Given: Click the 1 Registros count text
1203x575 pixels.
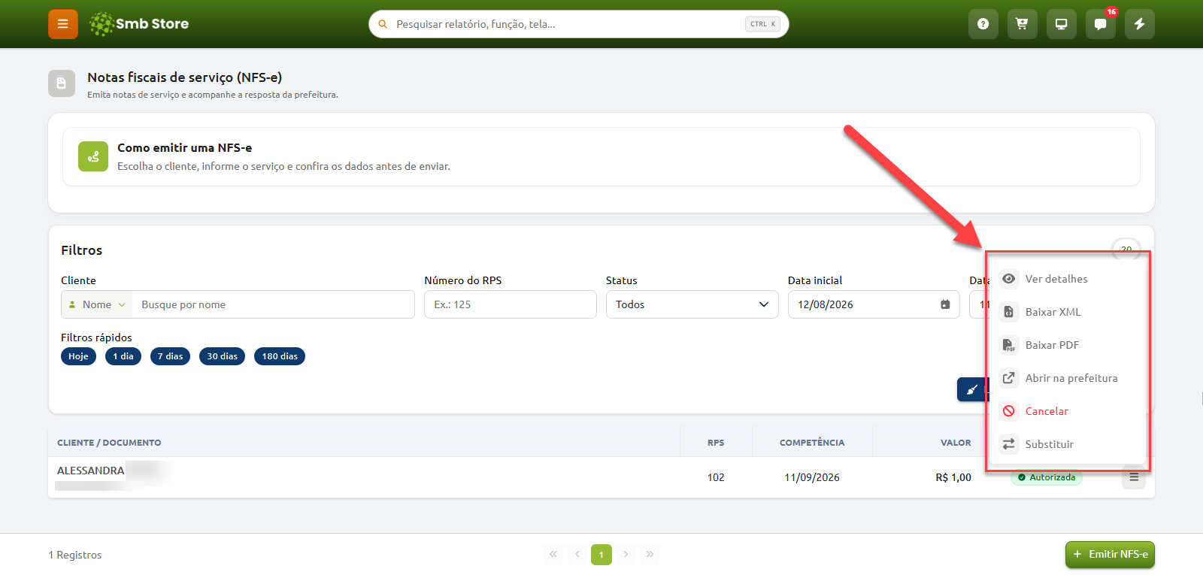Looking at the screenshot, I should [75, 555].
